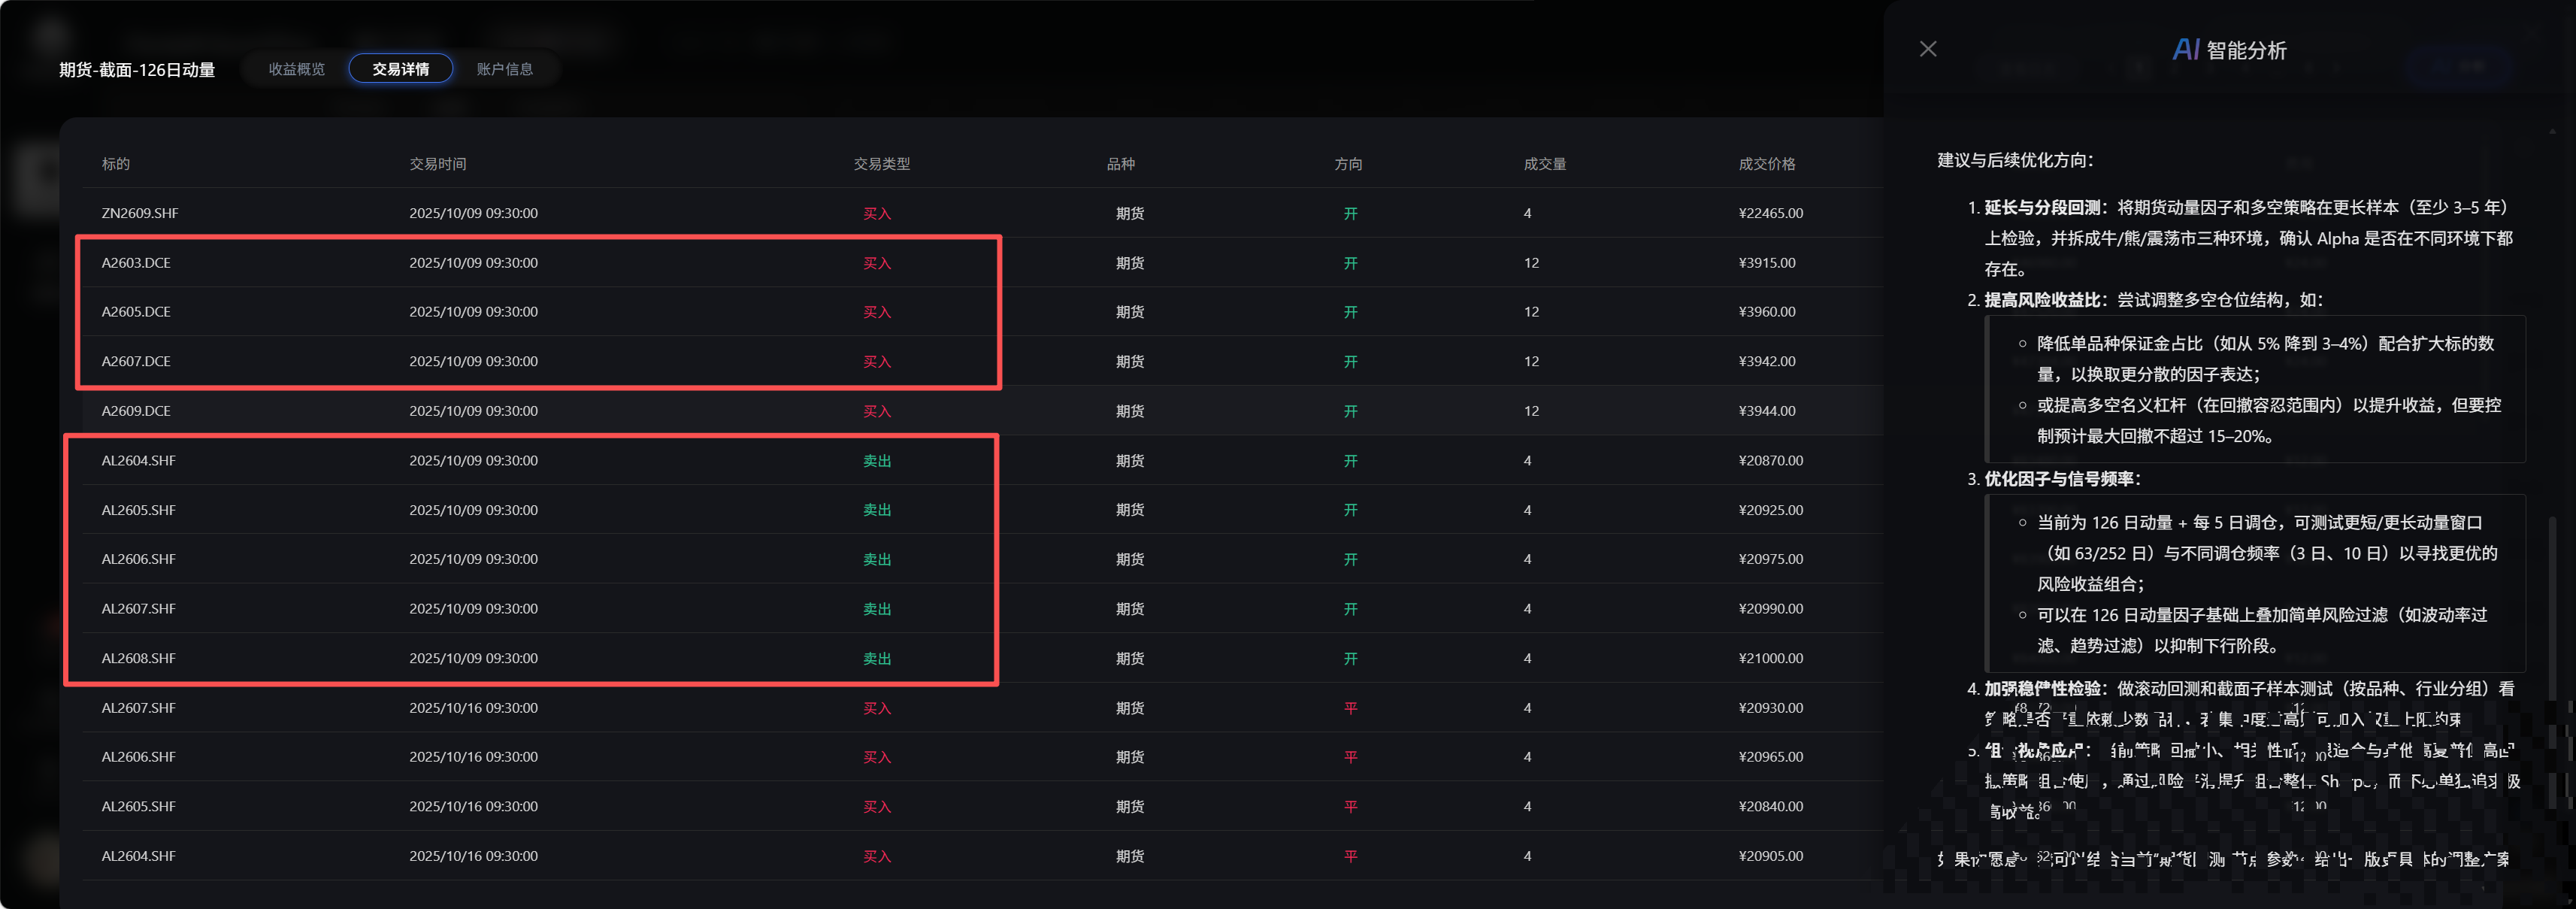Close the AI 智能分析 panel
This screenshot has width=2576, height=909.
[1928, 49]
